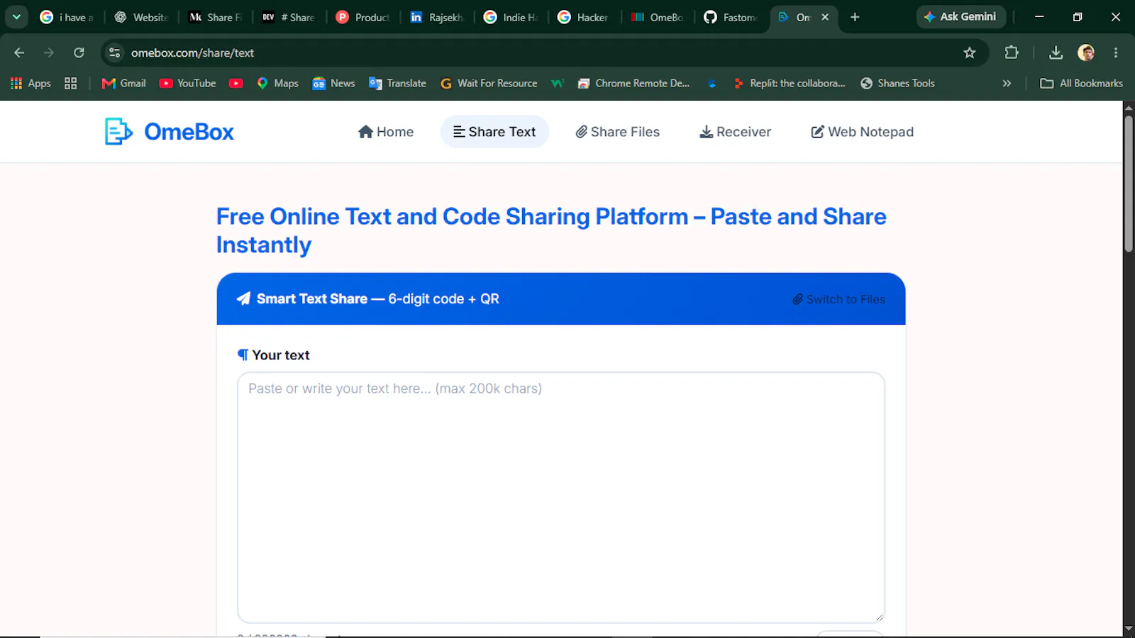Open the Share Files nav item
Image resolution: width=1135 pixels, height=638 pixels.
pos(618,132)
